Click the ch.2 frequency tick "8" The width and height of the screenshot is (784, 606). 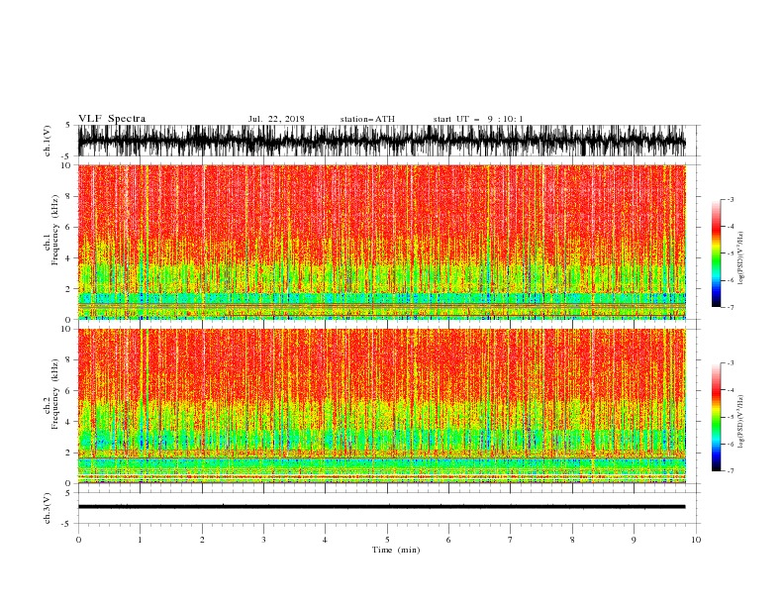[68, 360]
